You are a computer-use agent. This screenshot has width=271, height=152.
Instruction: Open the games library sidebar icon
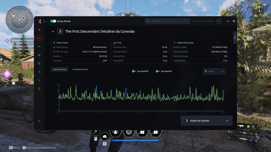[39, 46]
